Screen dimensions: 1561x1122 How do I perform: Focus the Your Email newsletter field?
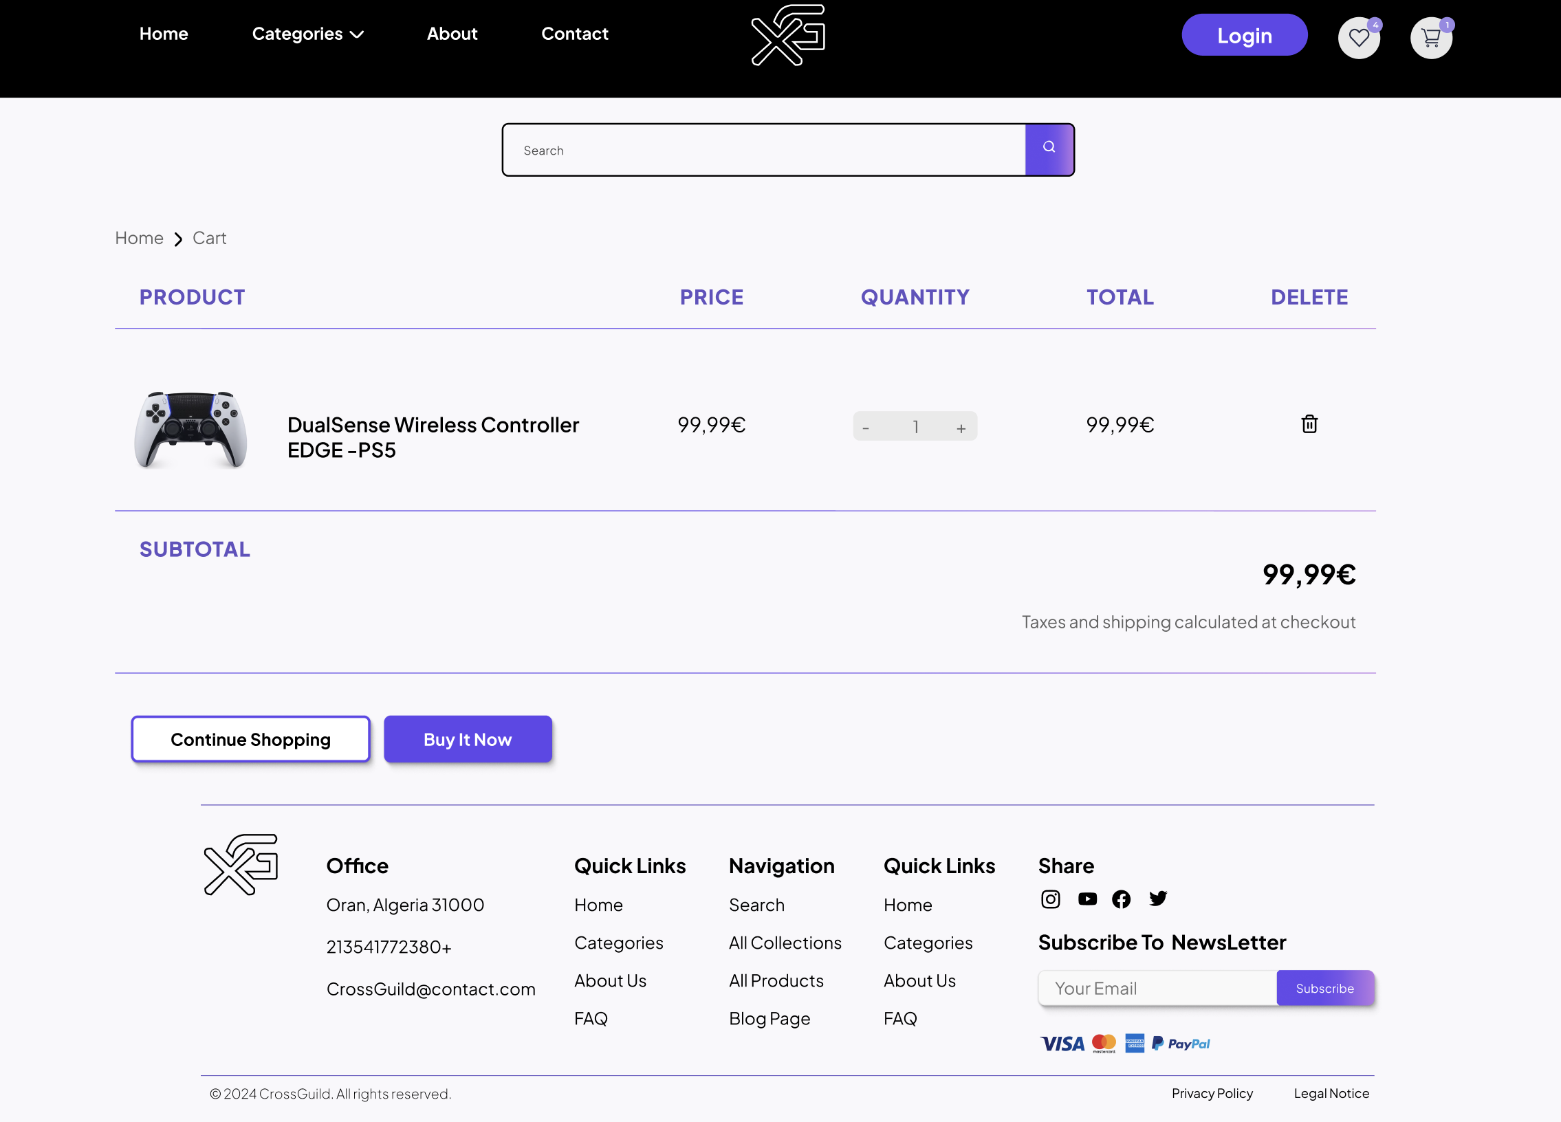[x=1157, y=988]
